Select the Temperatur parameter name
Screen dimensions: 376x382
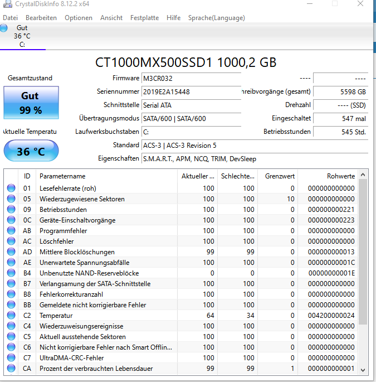[56, 316]
